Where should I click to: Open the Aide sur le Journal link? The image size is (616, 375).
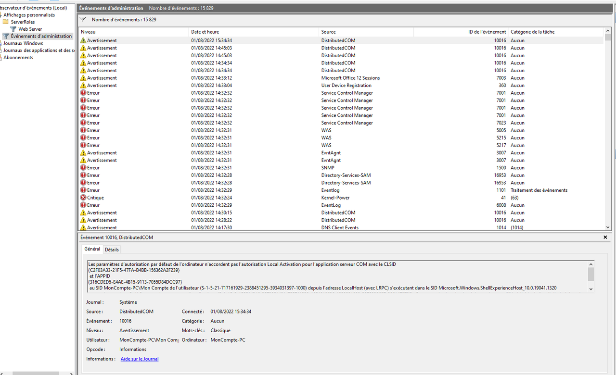pos(140,359)
